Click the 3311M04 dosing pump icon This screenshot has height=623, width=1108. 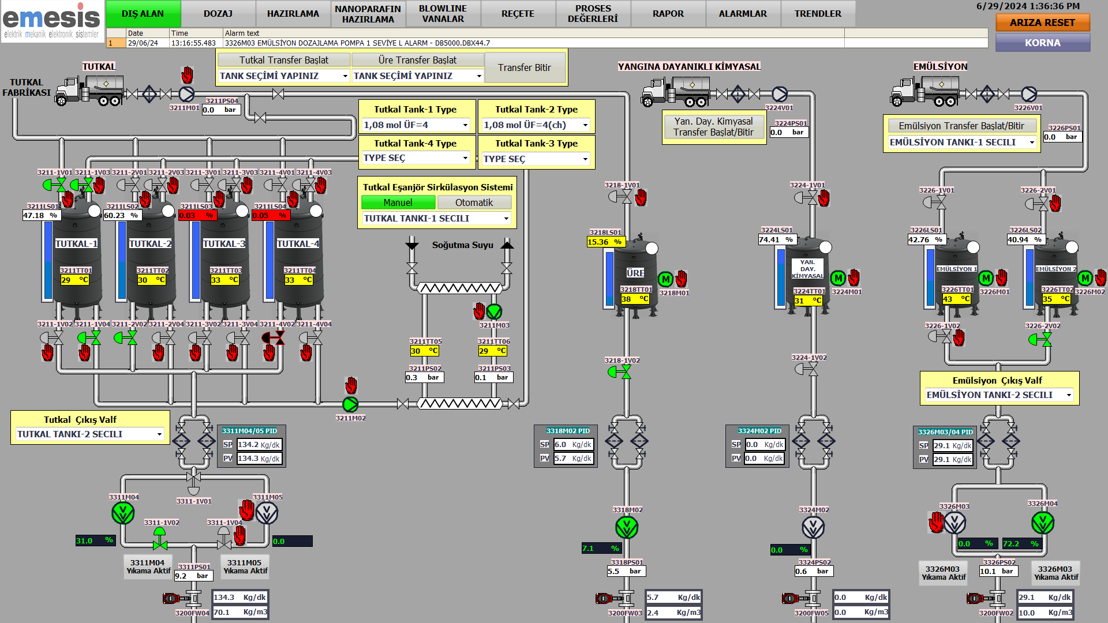(123, 513)
